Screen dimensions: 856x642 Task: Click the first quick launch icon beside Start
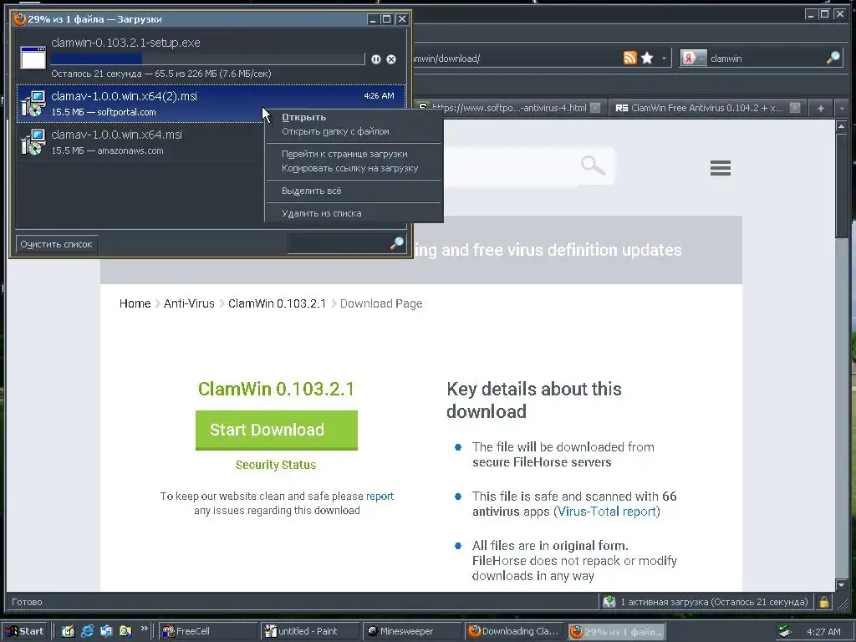tap(68, 631)
